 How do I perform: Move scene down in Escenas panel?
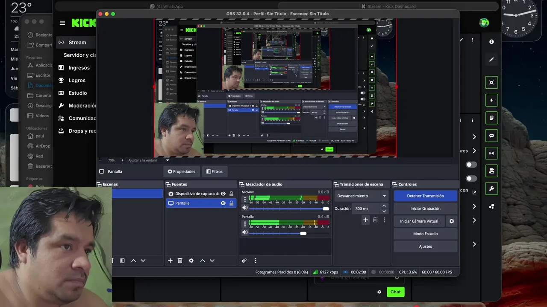(x=143, y=261)
